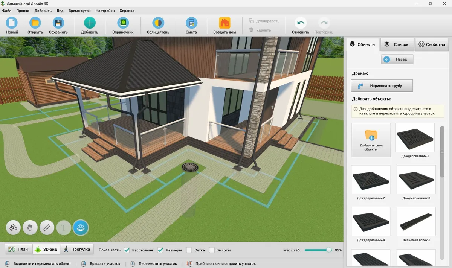452x268 pixels.
Task: Click the text T tool button
Action: coord(64,227)
